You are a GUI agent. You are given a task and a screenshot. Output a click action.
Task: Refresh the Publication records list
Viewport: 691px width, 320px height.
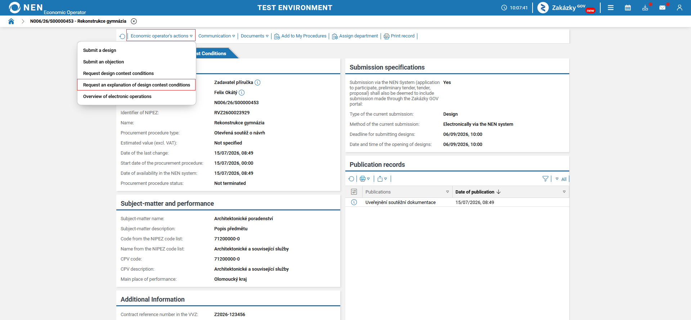tap(351, 179)
